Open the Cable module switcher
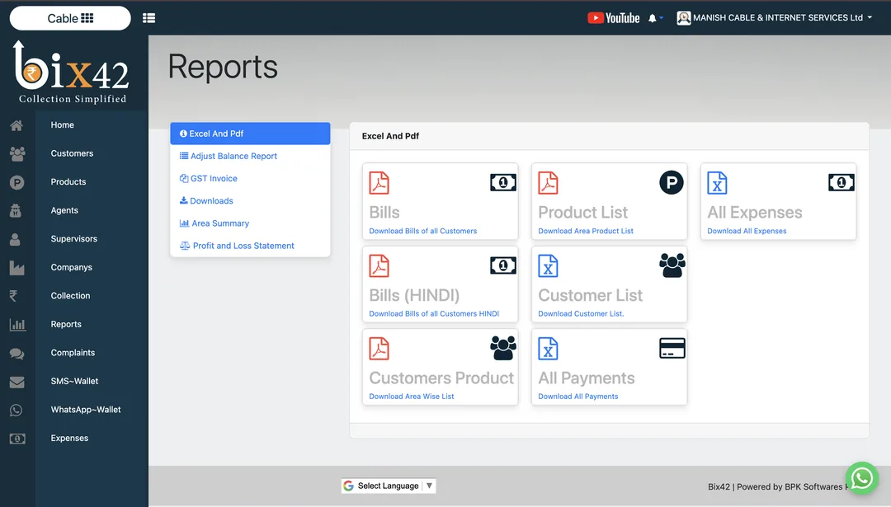This screenshot has height=507, width=891. [x=70, y=18]
